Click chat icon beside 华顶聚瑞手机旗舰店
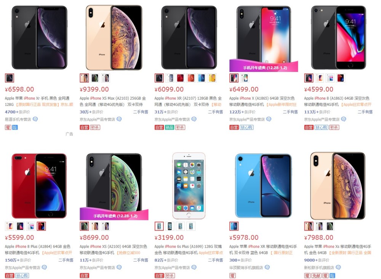The height and width of the screenshot is (279, 381). coord(267,267)
